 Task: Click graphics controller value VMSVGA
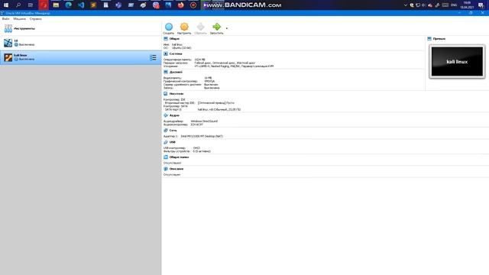click(209, 81)
